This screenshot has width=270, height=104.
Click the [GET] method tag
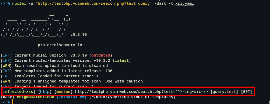[x=246, y=92]
